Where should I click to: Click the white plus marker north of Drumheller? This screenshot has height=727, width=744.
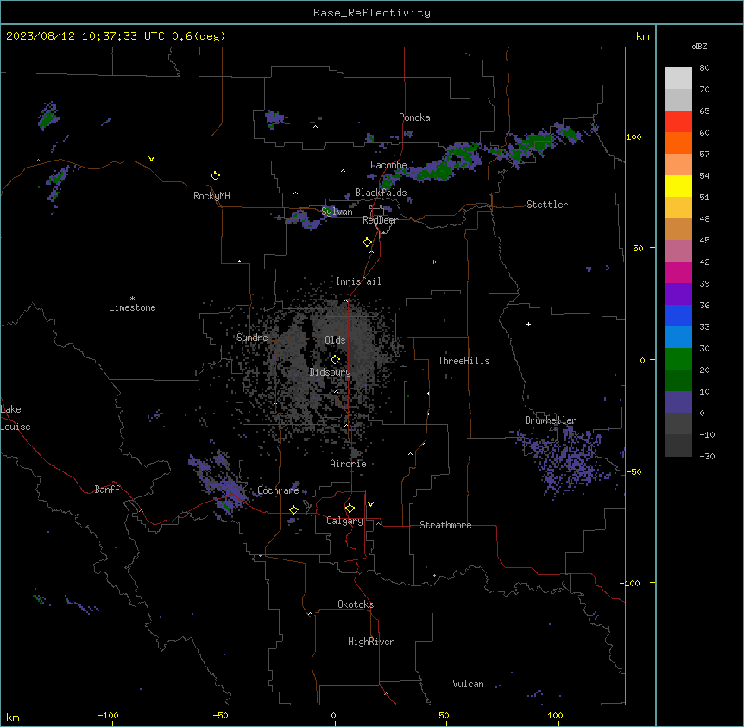(x=528, y=324)
